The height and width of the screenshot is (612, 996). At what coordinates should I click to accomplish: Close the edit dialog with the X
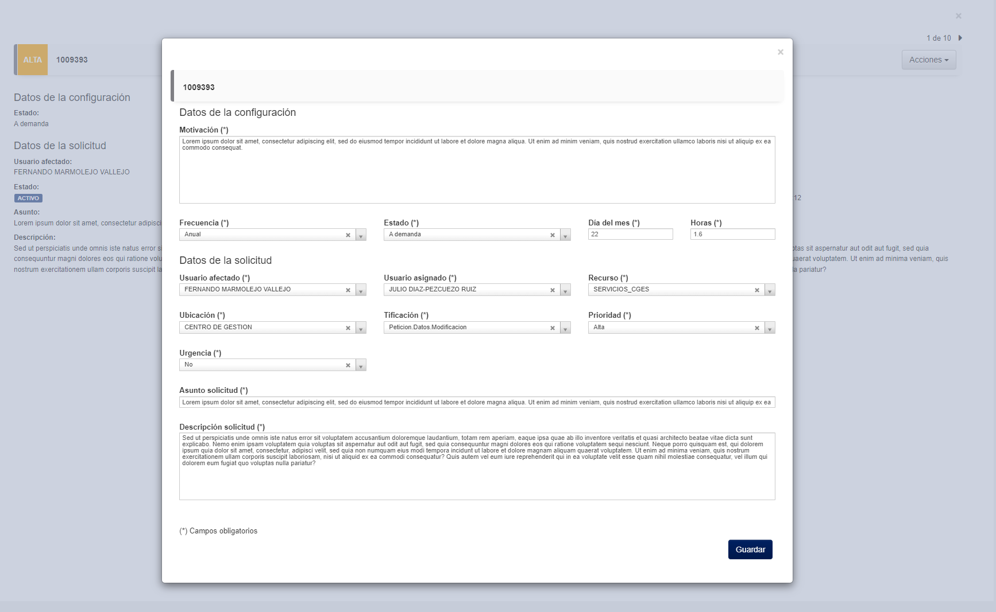(781, 52)
